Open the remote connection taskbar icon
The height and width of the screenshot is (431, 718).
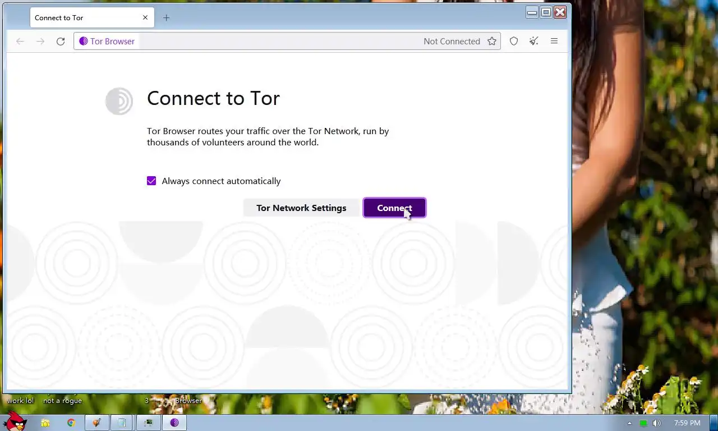point(148,423)
